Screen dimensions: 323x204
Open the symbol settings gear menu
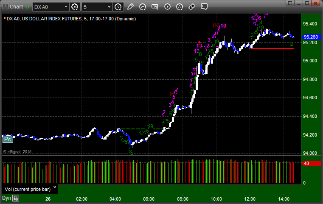(x=75, y=7)
